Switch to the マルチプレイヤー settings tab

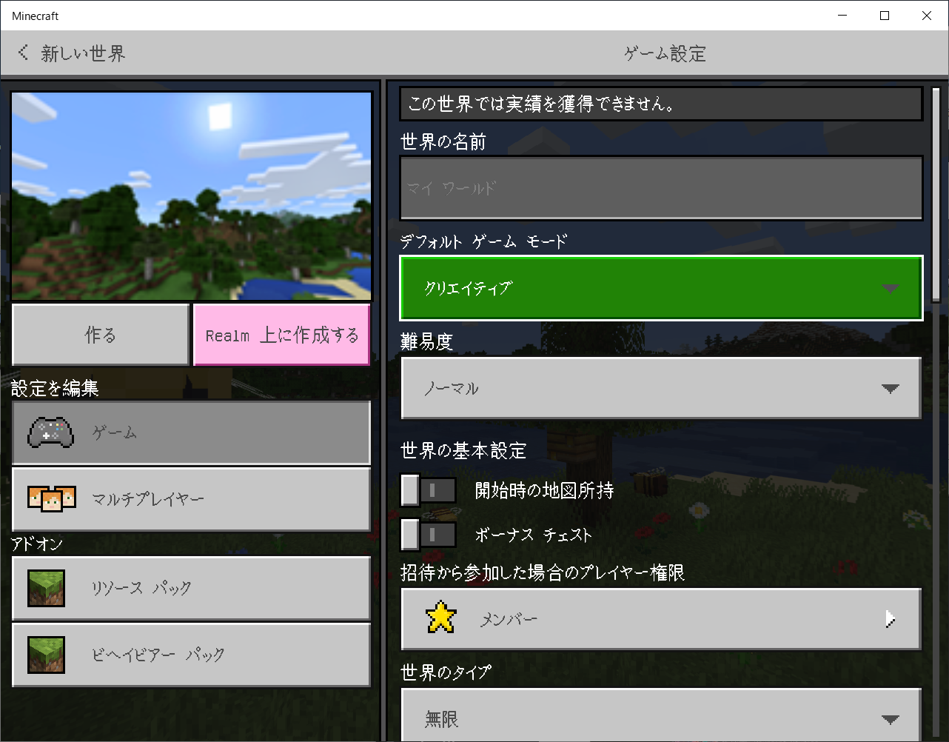coord(191,499)
